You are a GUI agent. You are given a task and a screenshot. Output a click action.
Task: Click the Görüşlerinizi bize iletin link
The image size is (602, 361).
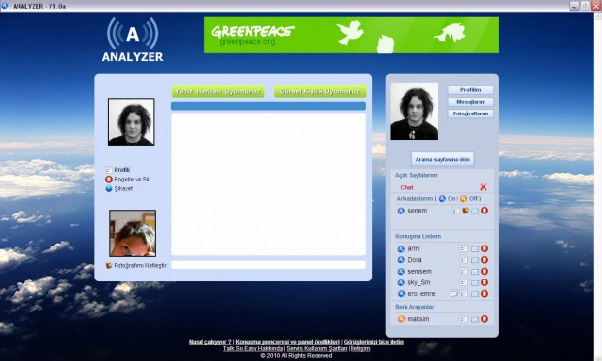tap(374, 342)
